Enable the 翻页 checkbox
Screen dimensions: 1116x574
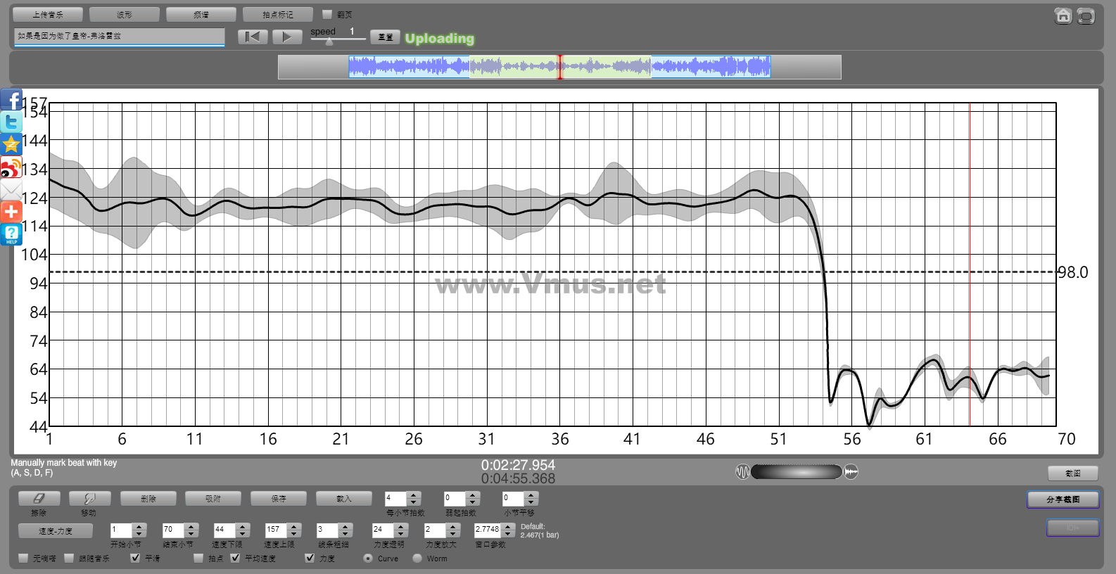tap(326, 14)
